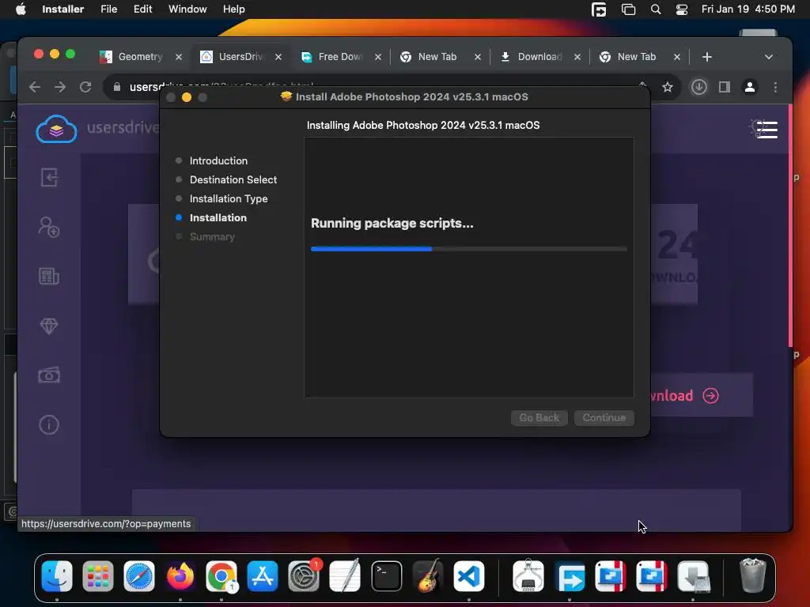Open Finder from the Dock
This screenshot has height=607, width=810.
coord(57,576)
